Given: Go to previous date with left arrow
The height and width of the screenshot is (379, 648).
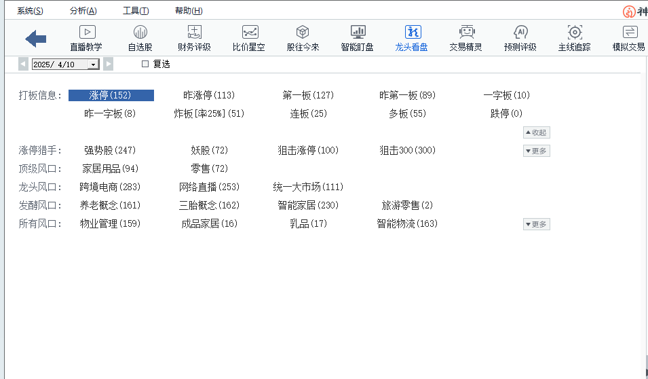Looking at the screenshot, I should point(24,65).
